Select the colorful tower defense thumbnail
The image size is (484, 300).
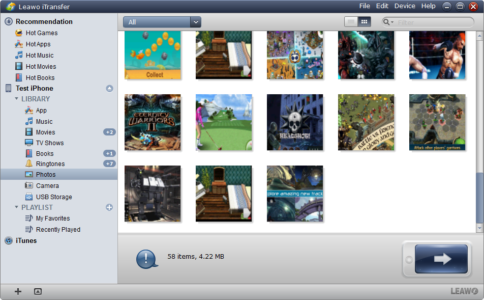(295, 55)
